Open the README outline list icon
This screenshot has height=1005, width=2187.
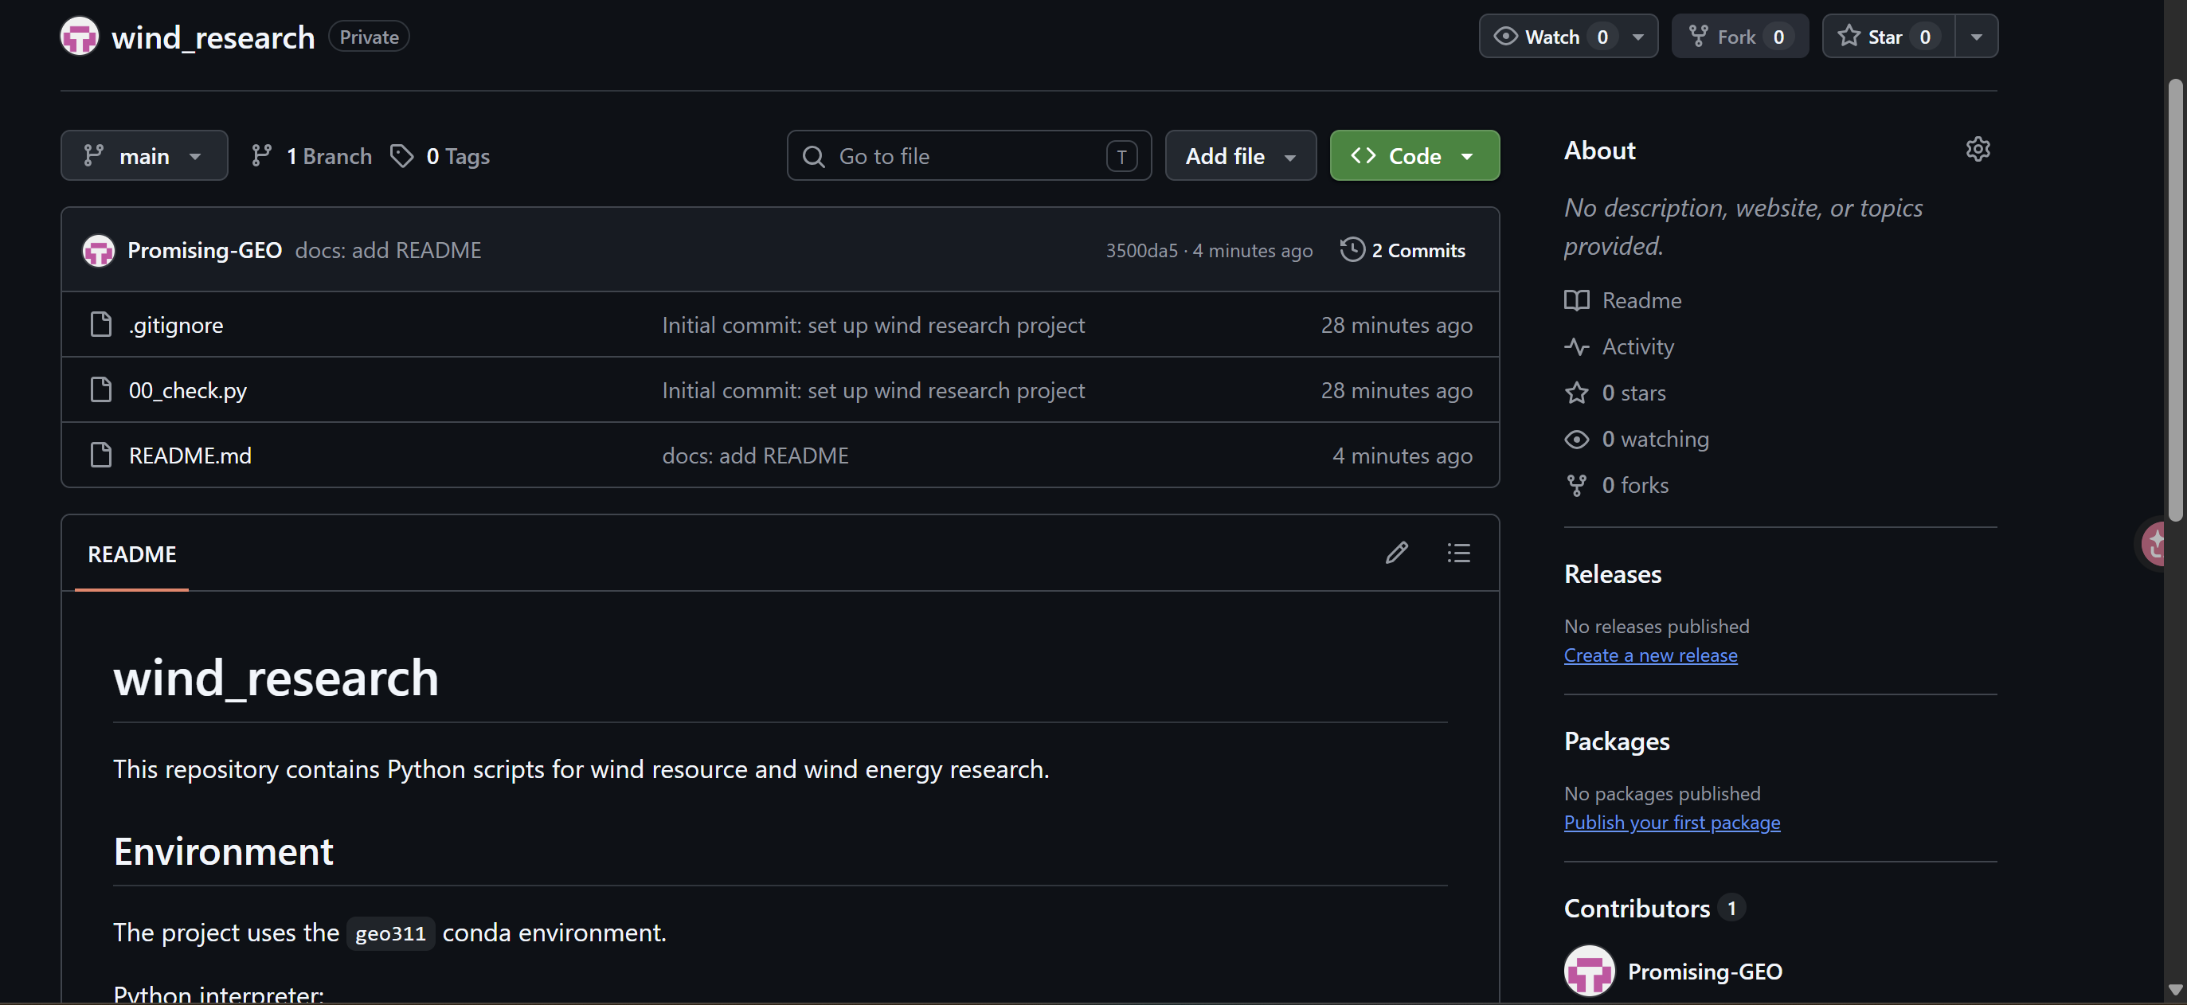[1458, 553]
